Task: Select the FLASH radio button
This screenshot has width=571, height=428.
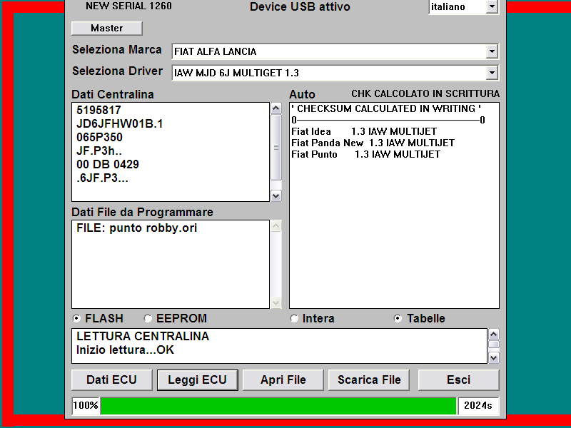Action: click(77, 319)
